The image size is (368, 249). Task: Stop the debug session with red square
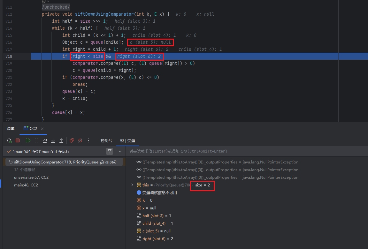(18, 140)
